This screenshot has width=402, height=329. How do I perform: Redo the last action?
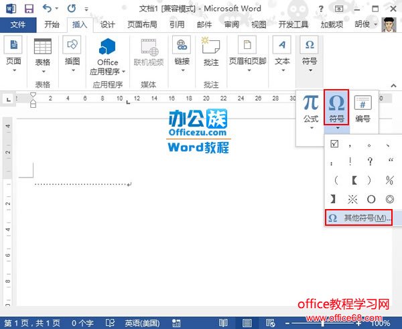click(72, 9)
